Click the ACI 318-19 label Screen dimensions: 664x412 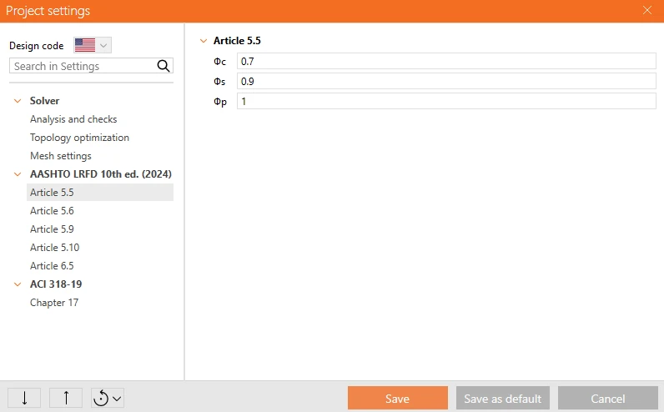pyautogui.click(x=56, y=284)
